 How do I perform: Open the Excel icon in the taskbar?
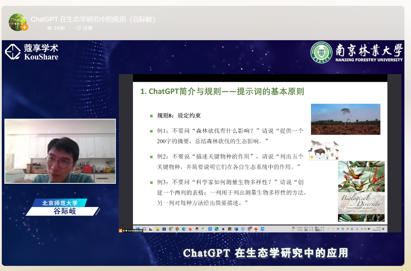216,229
